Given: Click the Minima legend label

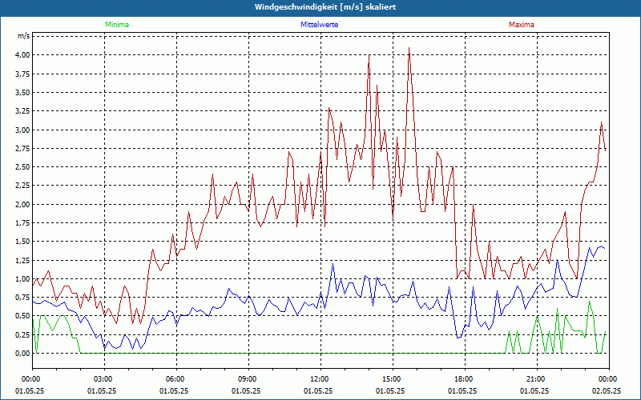Looking at the screenshot, I should (117, 25).
